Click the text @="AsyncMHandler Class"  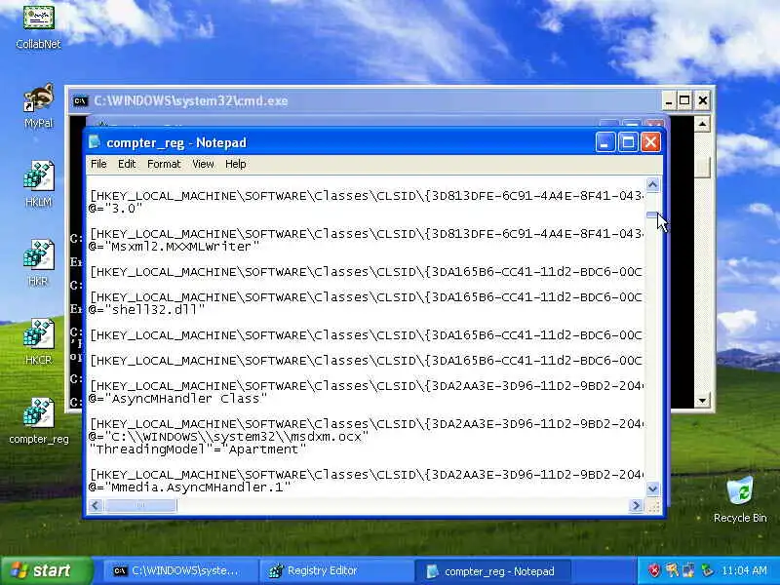tap(177, 399)
